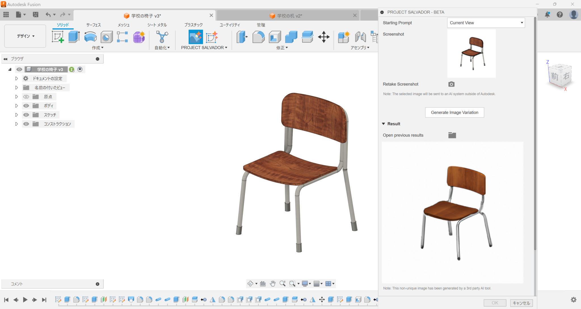The width and height of the screenshot is (581, 309).
Task: Click the キャンセル button
Action: point(521,303)
